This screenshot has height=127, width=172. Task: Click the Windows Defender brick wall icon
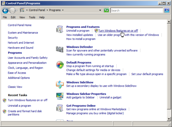tap(60, 49)
